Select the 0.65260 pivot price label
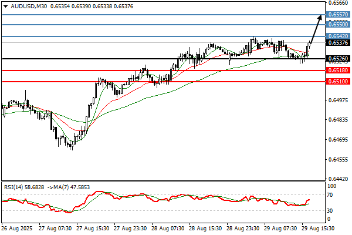 click(338, 59)
